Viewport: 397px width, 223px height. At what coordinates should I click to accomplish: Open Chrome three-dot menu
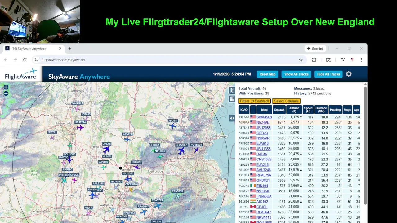pos(361,60)
